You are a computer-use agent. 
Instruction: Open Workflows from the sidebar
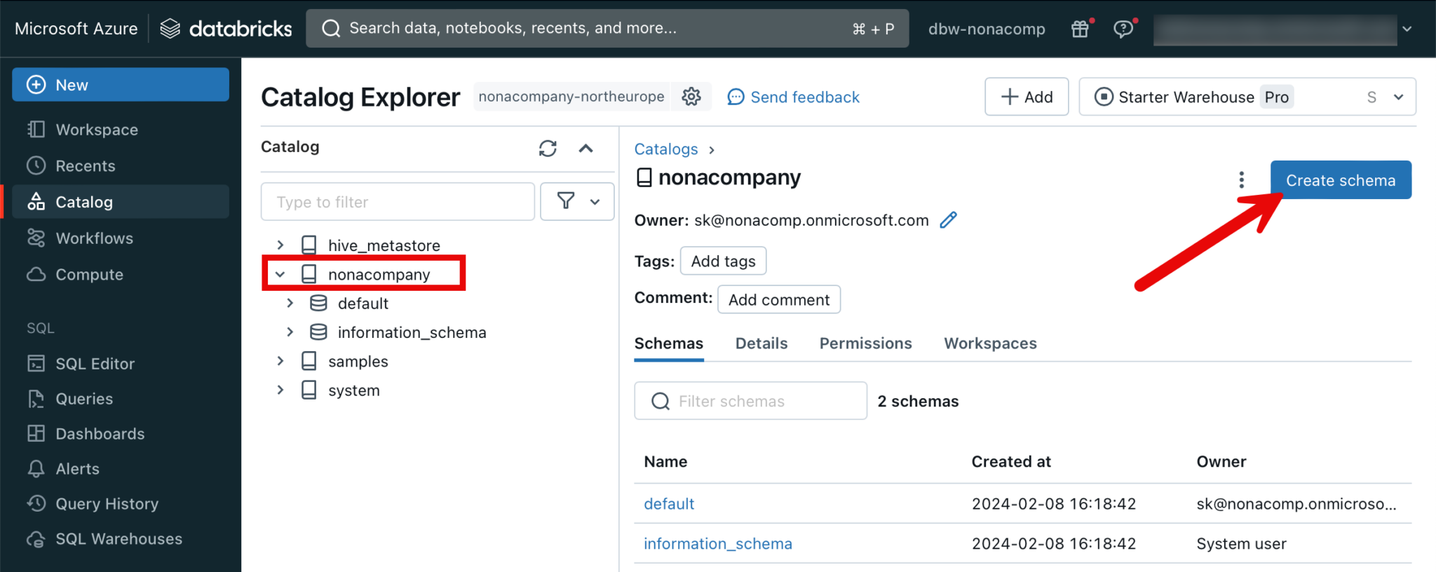click(x=94, y=238)
